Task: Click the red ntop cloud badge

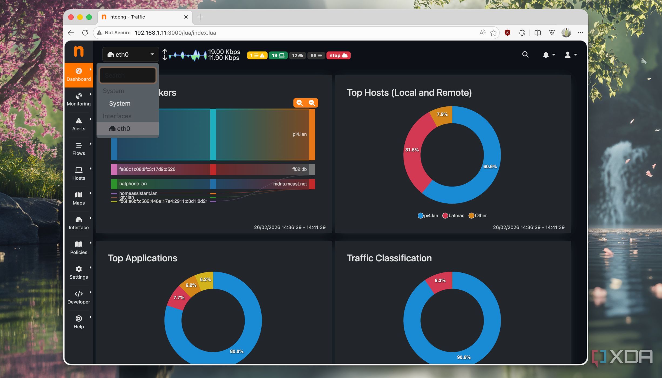Action: (x=338, y=55)
